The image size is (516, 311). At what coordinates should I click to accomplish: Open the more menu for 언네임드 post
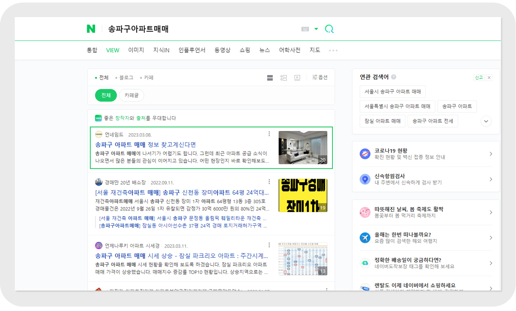pyautogui.click(x=269, y=134)
